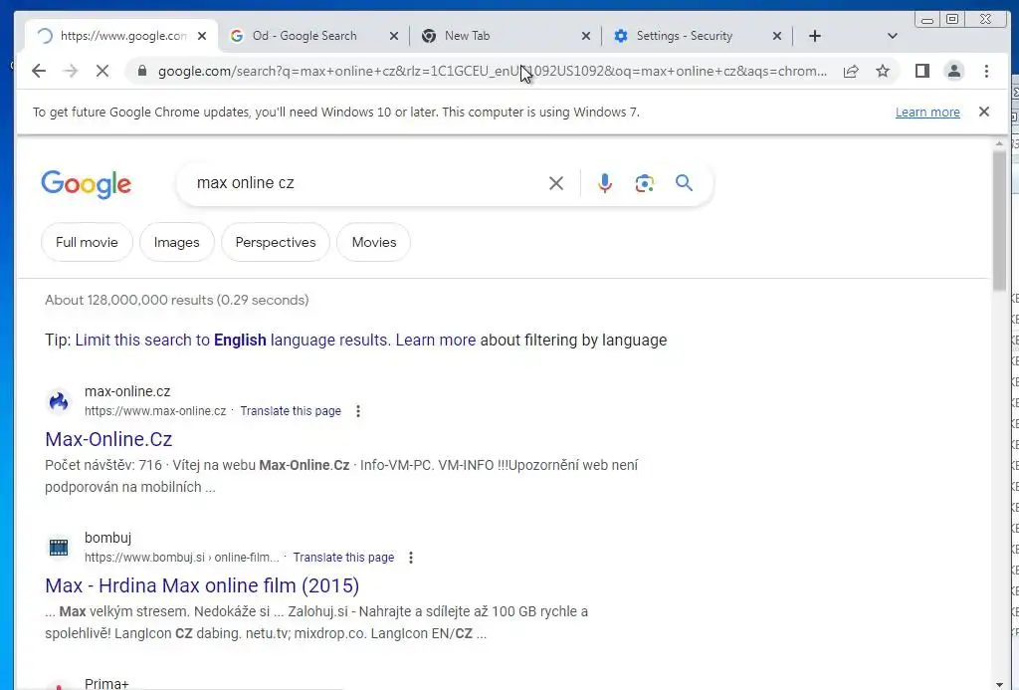Open more options for the max-online.cz result
The image size is (1019, 690).
coord(358,411)
